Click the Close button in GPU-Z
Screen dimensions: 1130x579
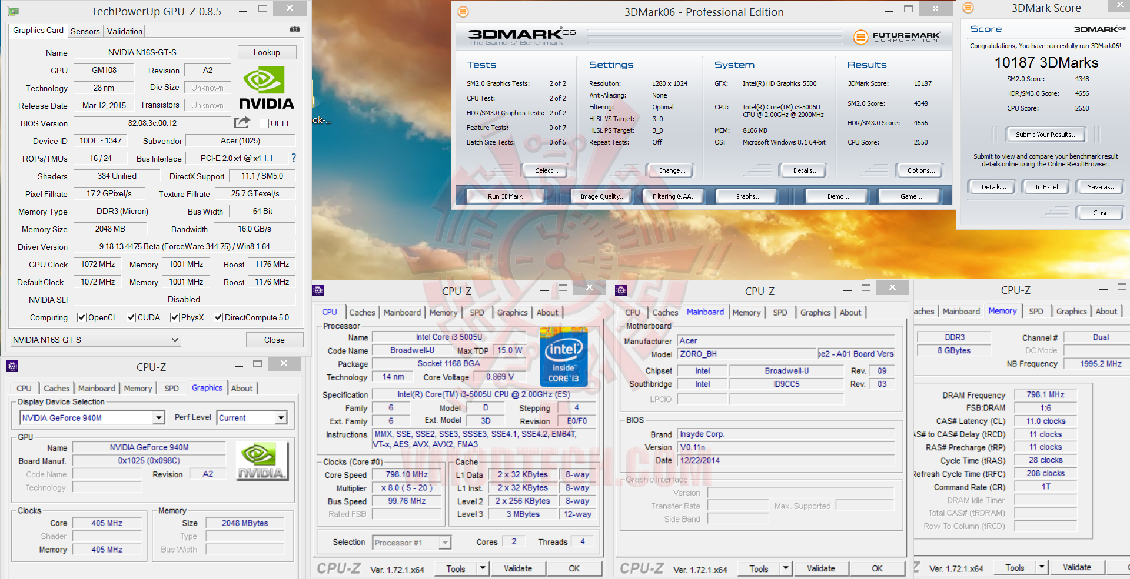pos(274,340)
